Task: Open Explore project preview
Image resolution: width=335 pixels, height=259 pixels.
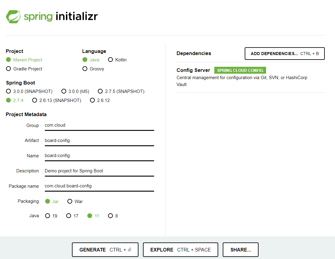Action: pyautogui.click(x=181, y=250)
